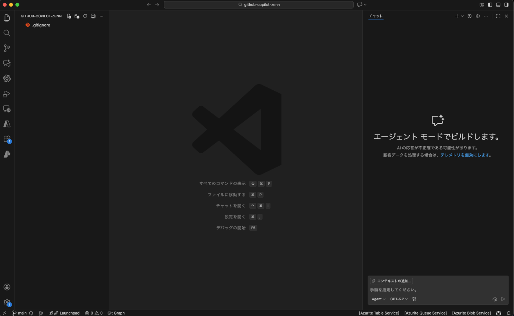Open the Azure view in activity bar
Screen dimensions: 514x316
pos(7,124)
